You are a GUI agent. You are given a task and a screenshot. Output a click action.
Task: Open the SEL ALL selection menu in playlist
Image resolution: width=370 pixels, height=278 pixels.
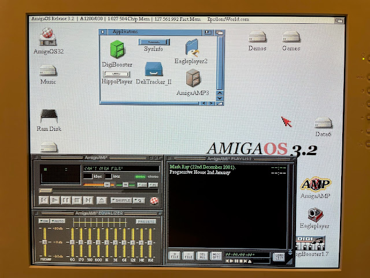coord(202,256)
